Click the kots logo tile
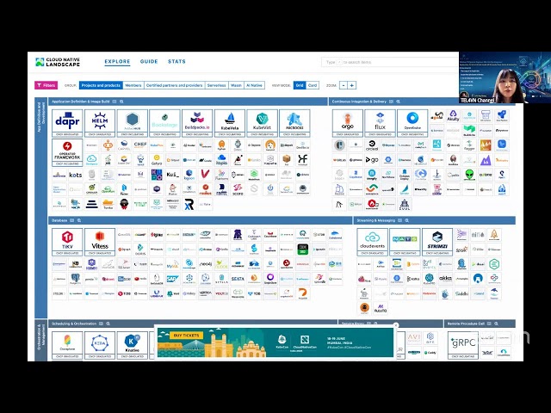 75,175
